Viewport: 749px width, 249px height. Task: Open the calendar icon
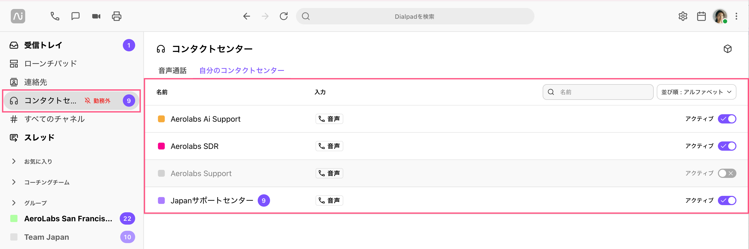click(x=701, y=16)
